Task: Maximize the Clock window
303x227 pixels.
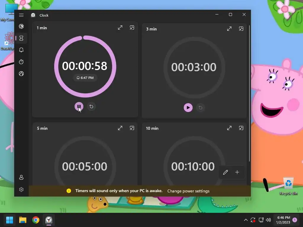Action: click(x=230, y=14)
